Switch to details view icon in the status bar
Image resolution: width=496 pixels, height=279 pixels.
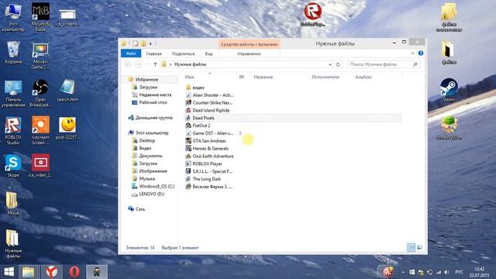pos(411,248)
